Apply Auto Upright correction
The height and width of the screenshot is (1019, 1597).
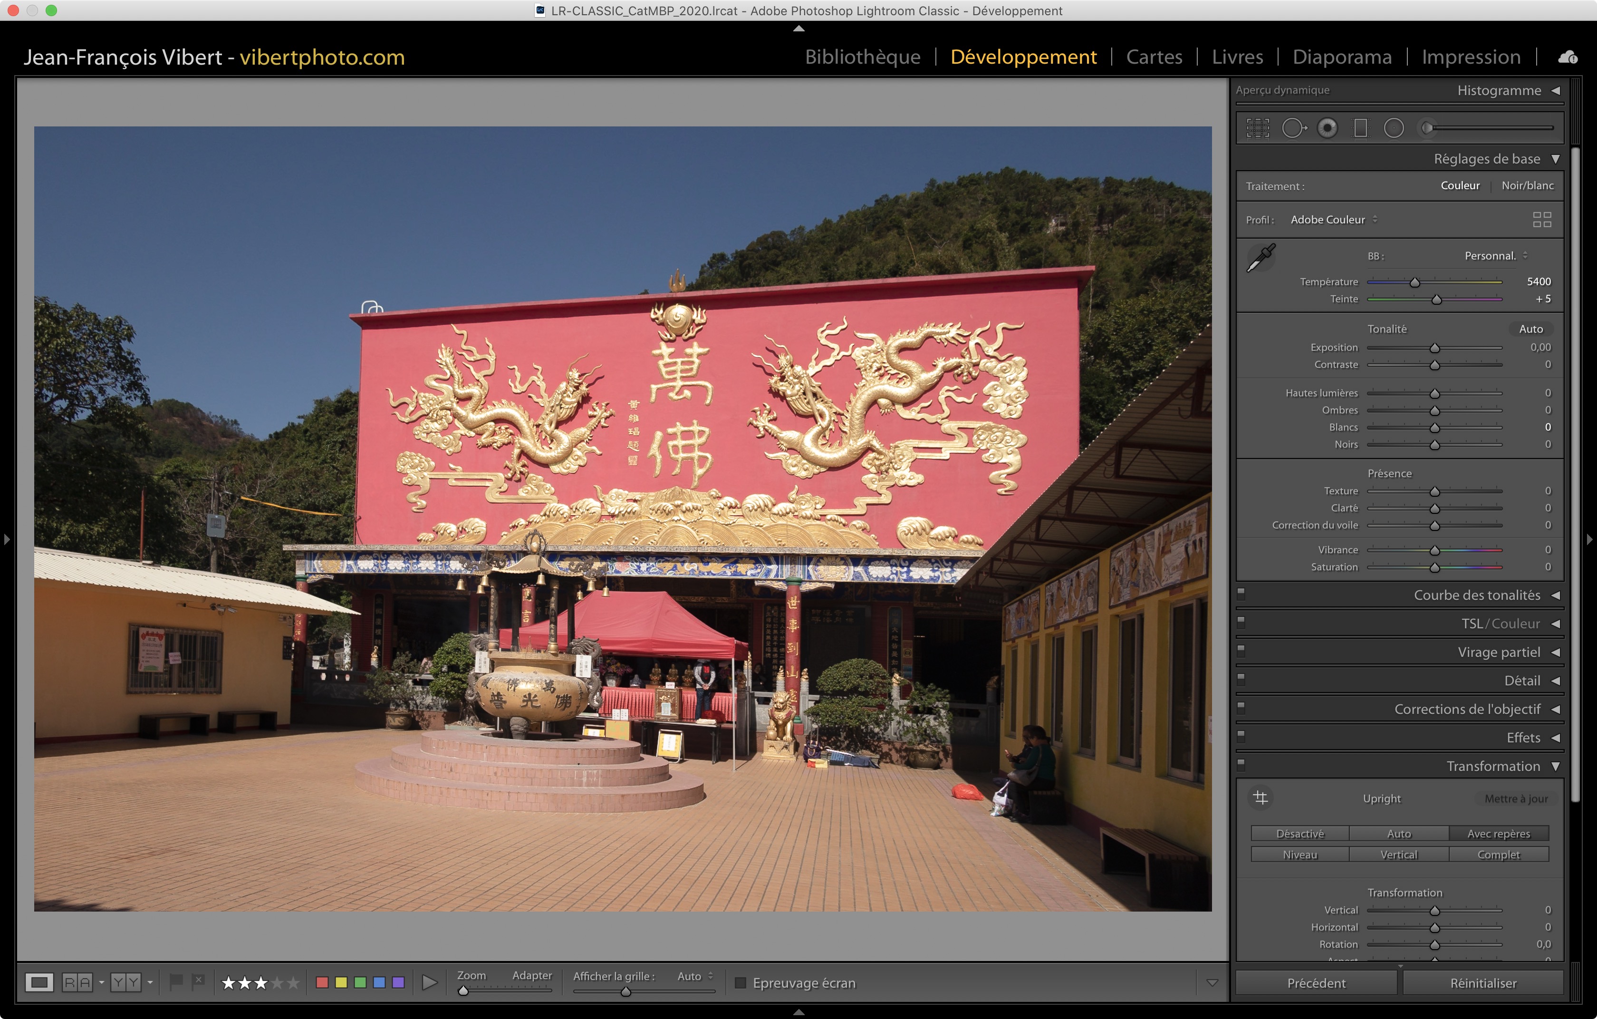coord(1399,833)
